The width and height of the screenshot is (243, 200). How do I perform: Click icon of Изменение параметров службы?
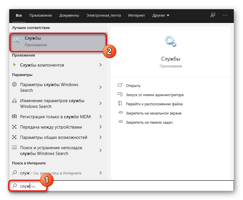tap(14, 100)
